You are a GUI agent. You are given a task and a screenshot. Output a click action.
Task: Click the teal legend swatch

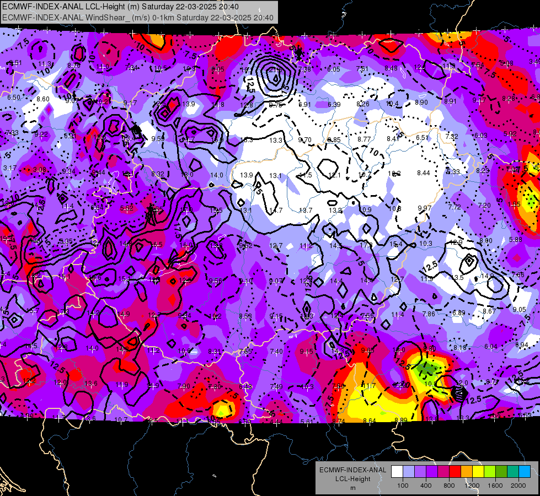pyautogui.click(x=513, y=472)
